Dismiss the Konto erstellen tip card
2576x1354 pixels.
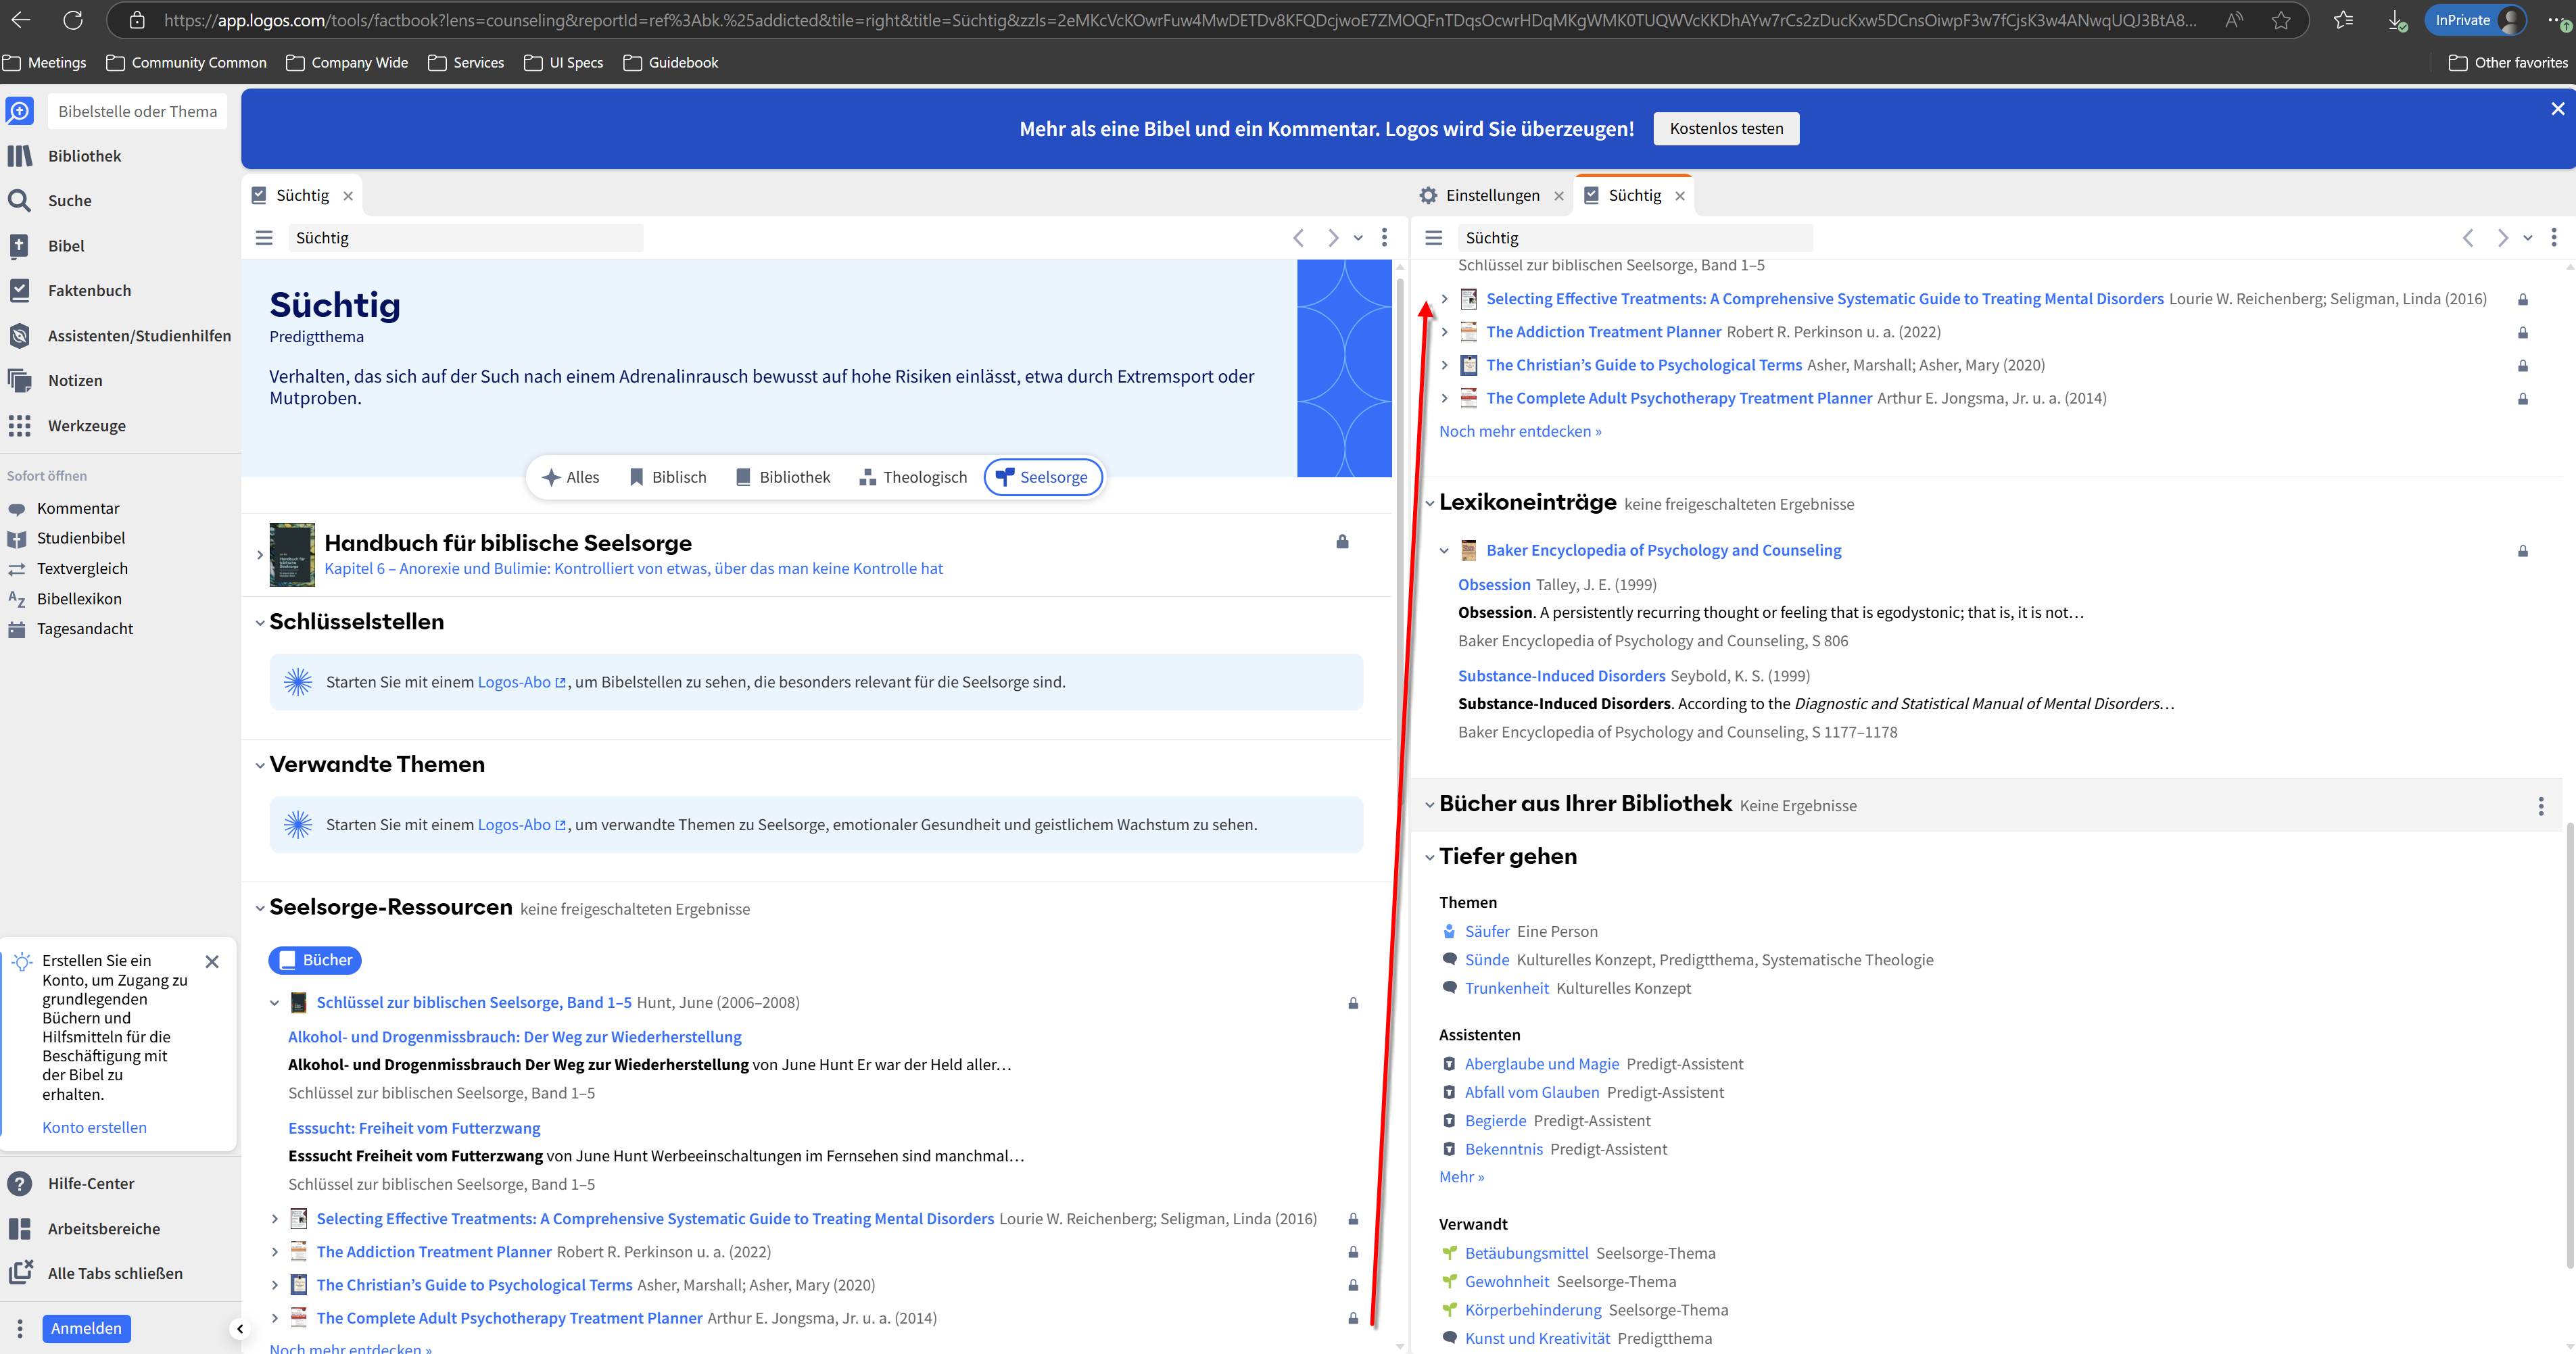coord(212,962)
